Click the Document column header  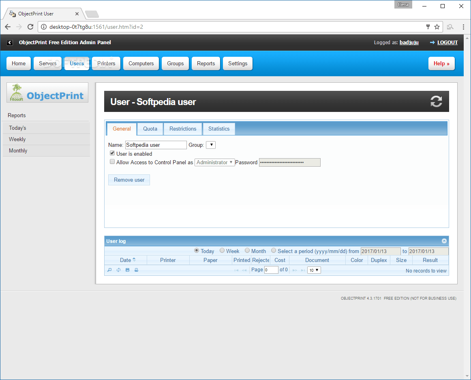click(x=317, y=260)
